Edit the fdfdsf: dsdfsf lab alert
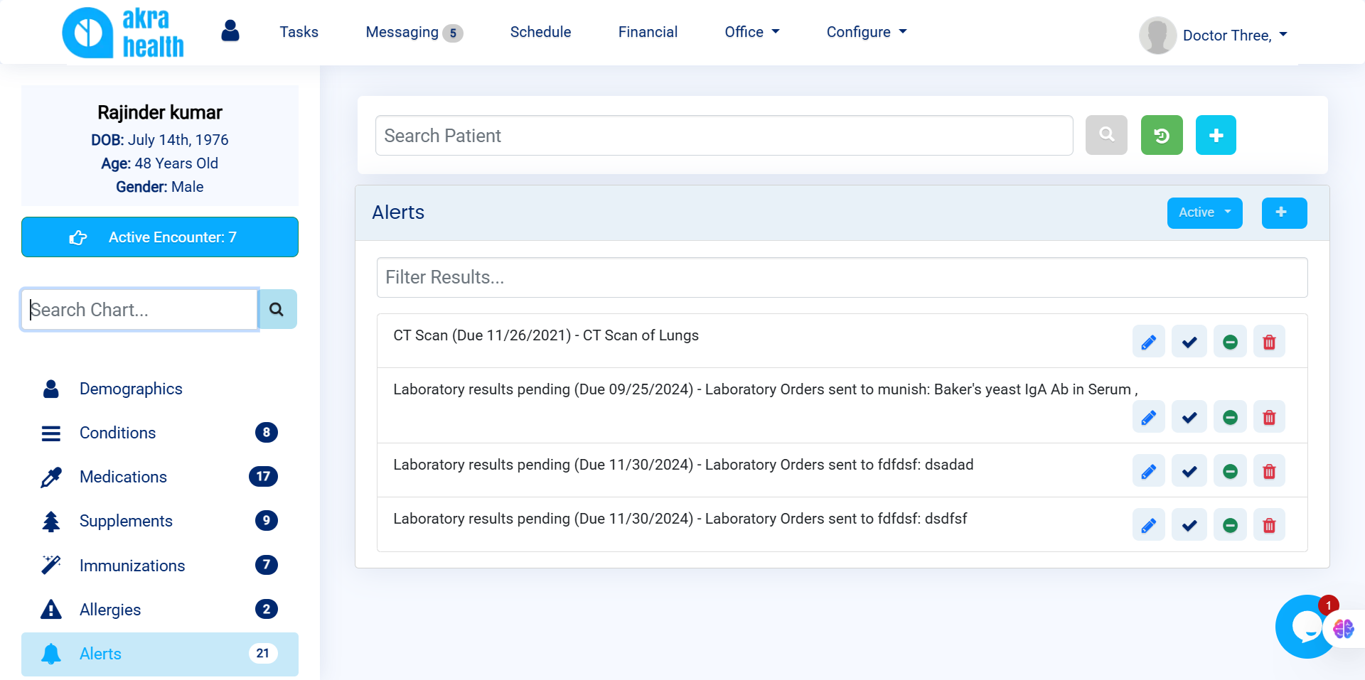The height and width of the screenshot is (680, 1365). pos(1148,525)
